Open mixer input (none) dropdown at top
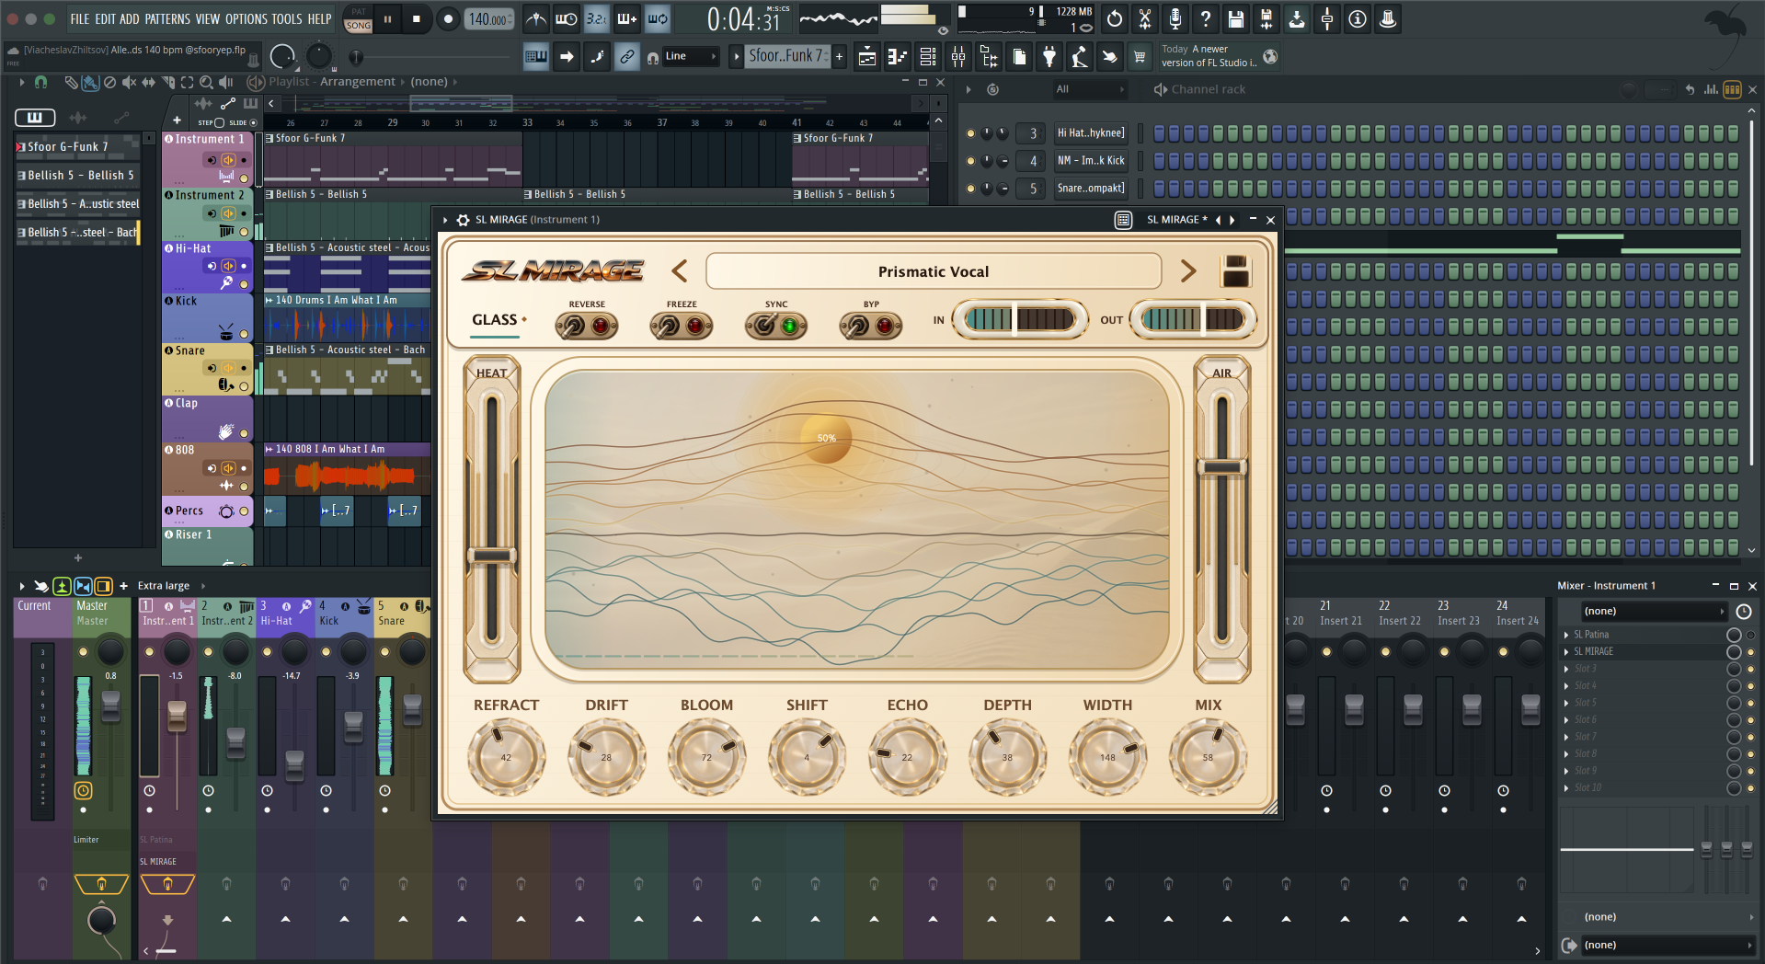 (x=1655, y=611)
